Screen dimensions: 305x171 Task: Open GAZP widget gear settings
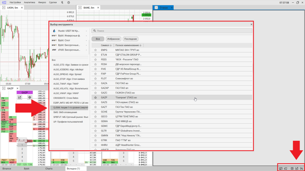pyautogui.click(x=29, y=97)
